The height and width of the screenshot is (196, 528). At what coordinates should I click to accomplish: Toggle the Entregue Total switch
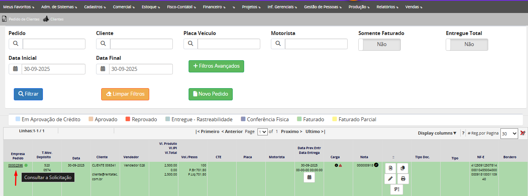click(467, 44)
